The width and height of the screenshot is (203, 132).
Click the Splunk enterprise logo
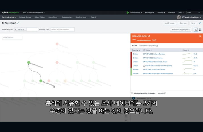tap(10, 12)
